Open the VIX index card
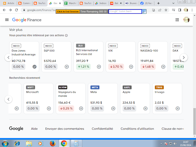The image size is (196, 147). (121, 57)
